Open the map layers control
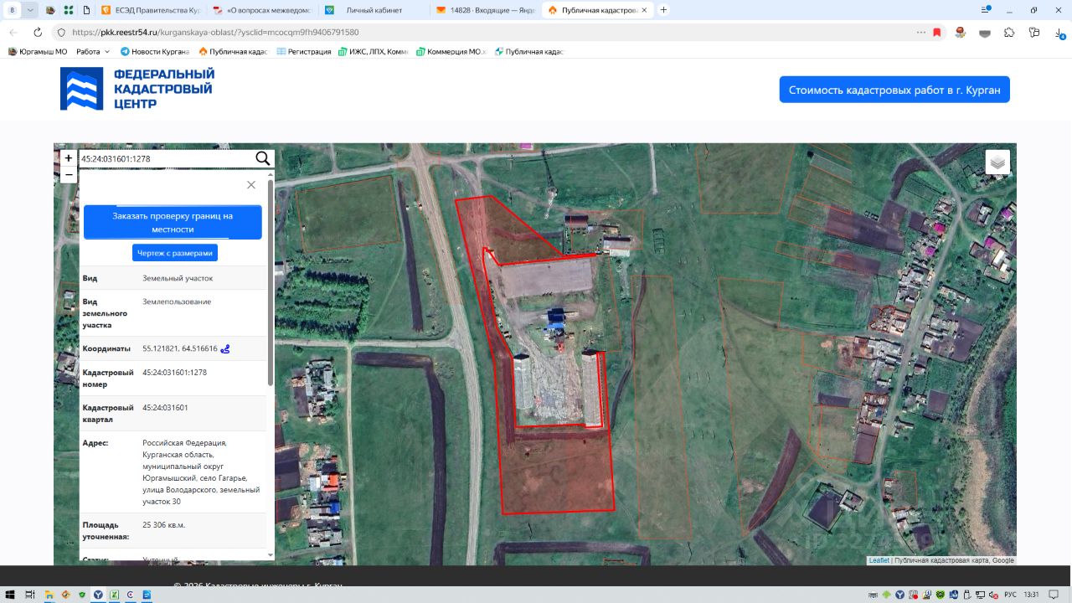 (997, 162)
